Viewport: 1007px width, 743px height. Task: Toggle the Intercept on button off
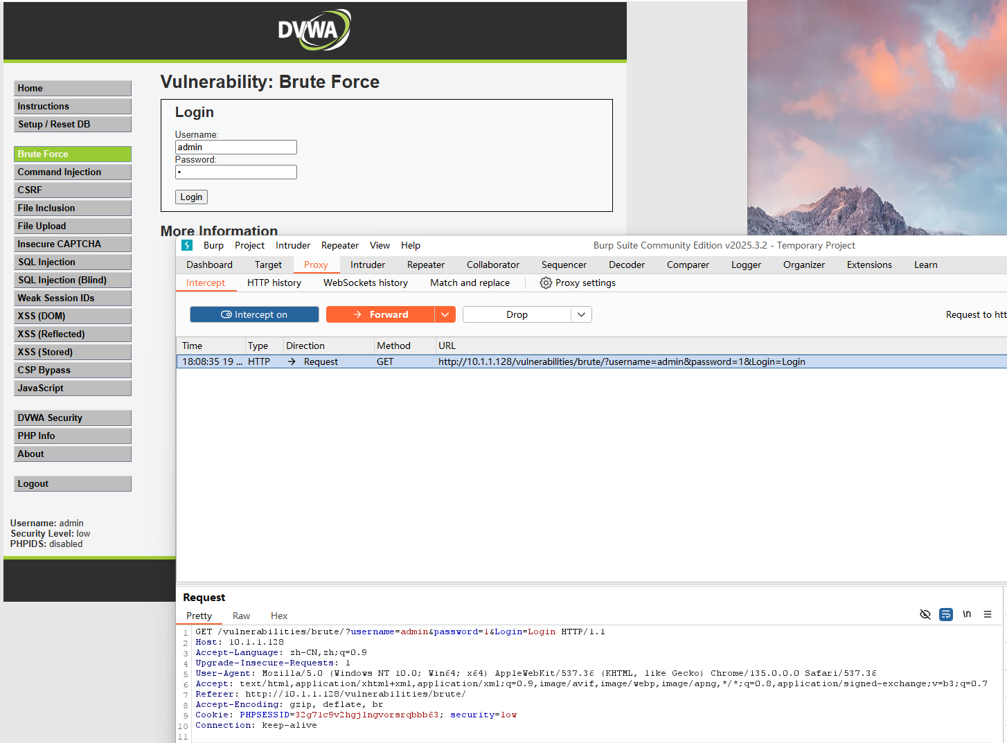click(254, 314)
